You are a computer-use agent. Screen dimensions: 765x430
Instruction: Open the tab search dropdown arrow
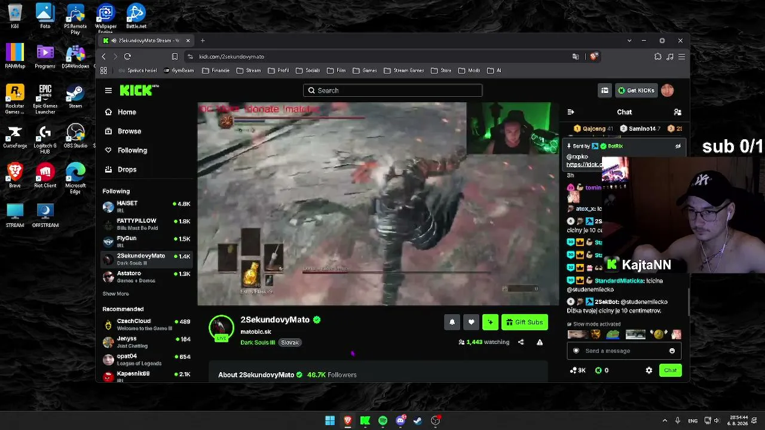pos(629,41)
